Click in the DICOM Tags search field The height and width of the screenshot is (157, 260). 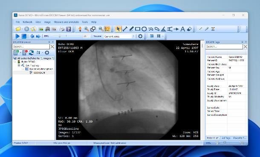click(x=224, y=47)
